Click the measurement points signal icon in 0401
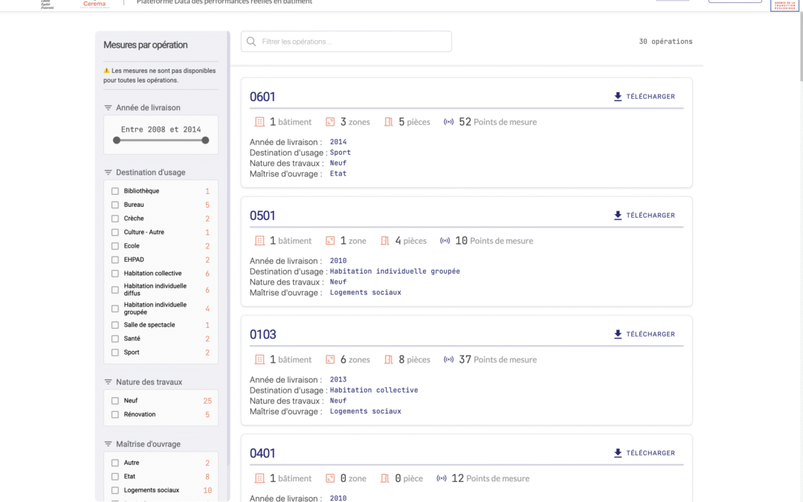Viewport: 803px width, 502px height. click(441, 479)
